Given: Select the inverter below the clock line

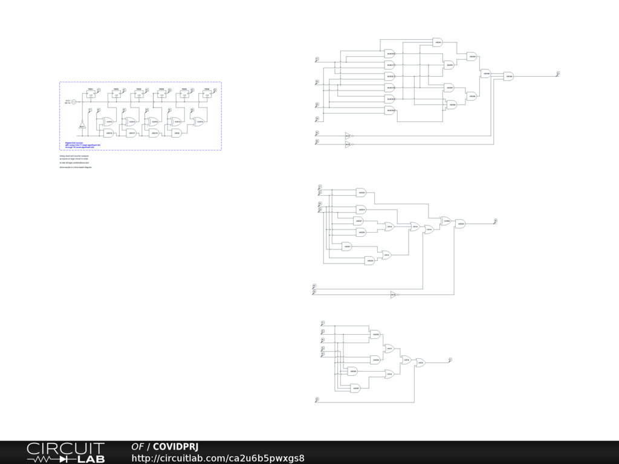Looking at the screenshot, I should point(82,126).
